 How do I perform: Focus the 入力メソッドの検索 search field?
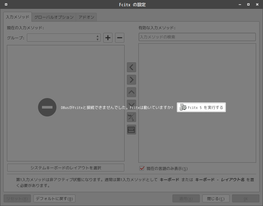pos(197,37)
